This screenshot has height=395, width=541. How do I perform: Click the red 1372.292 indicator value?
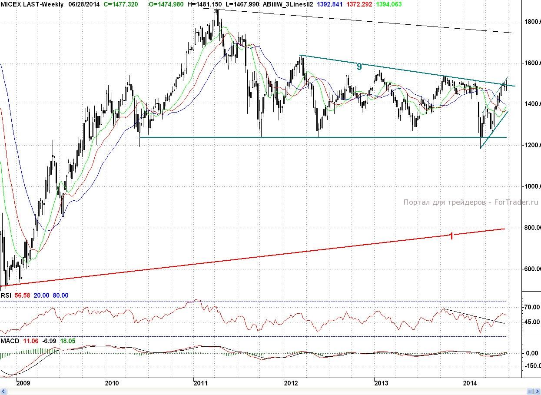[x=360, y=4]
